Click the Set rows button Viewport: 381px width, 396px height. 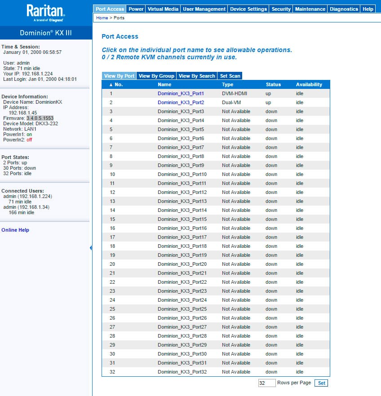(x=321, y=383)
